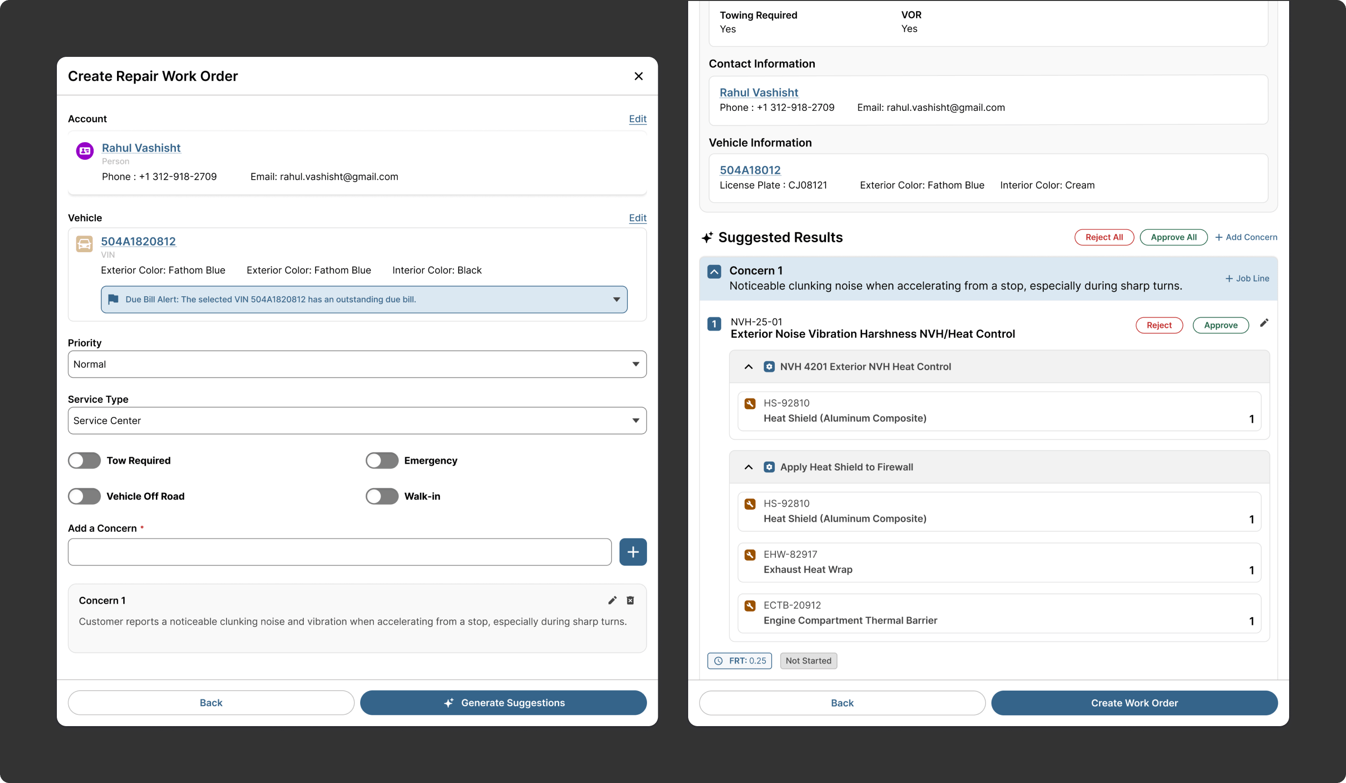This screenshot has width=1346, height=783.
Task: Click the vehicle icon next to VIN
Action: pyautogui.click(x=84, y=244)
